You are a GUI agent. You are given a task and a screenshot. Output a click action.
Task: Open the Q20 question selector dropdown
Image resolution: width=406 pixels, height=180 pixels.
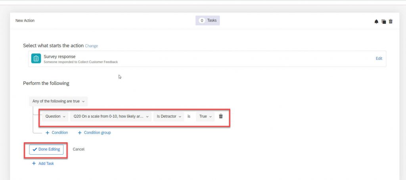point(111,117)
